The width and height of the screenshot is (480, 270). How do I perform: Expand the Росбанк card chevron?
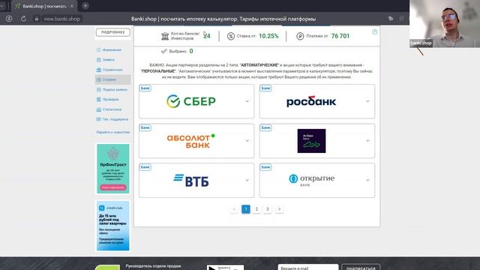(367, 101)
